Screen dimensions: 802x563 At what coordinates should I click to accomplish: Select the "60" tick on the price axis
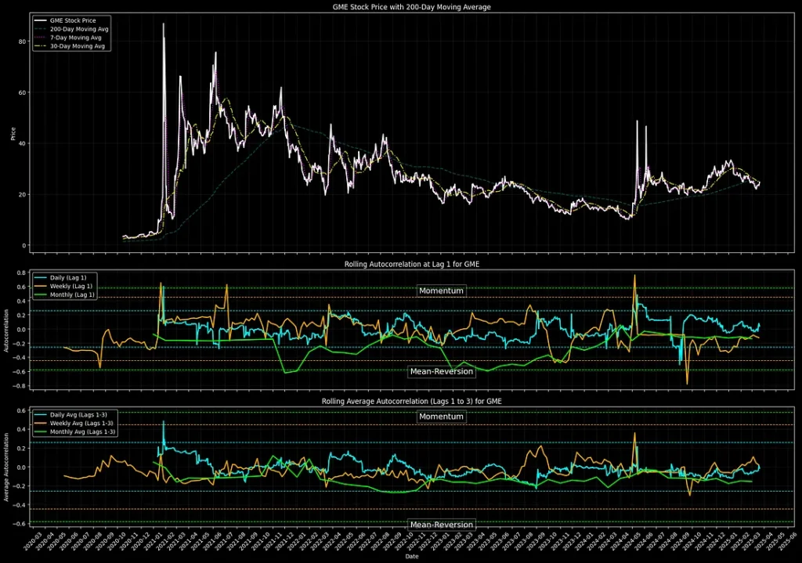(22, 92)
